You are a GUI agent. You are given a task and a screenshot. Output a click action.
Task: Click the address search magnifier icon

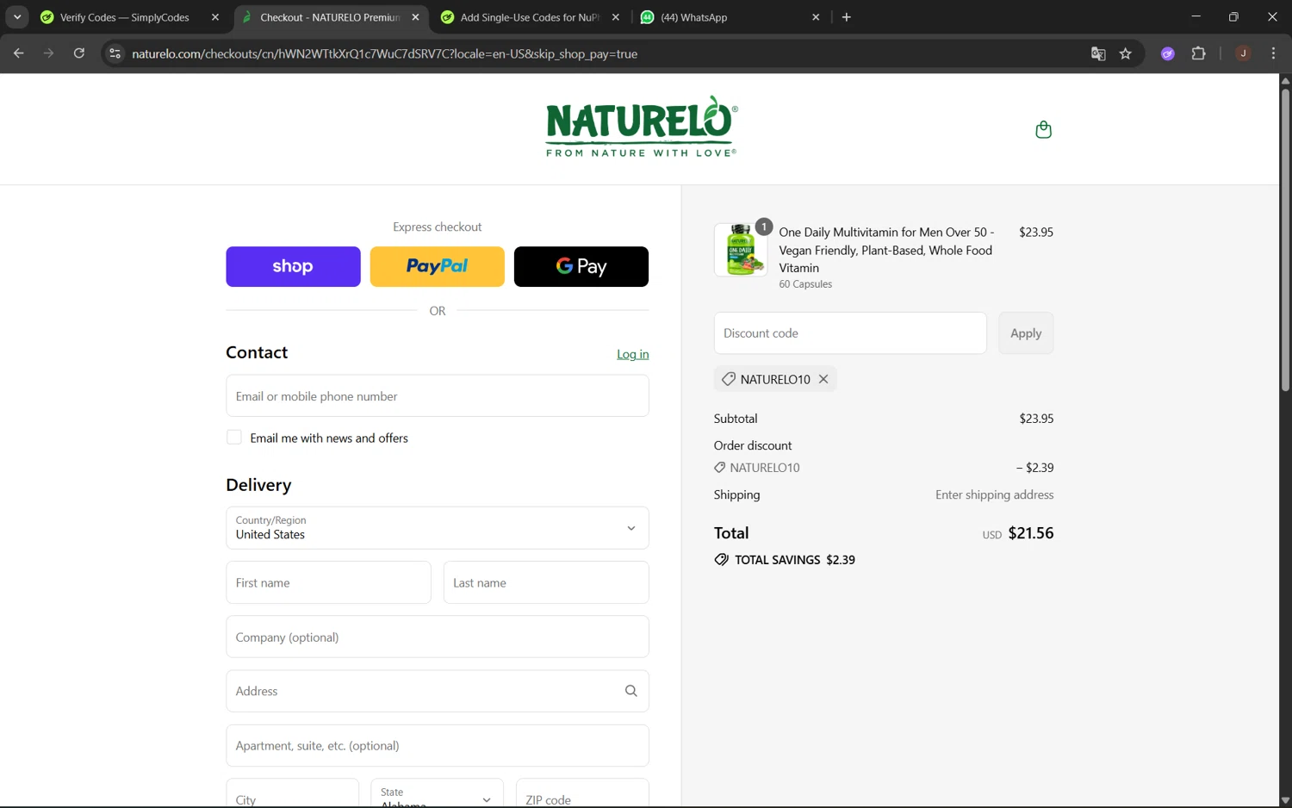[x=630, y=691]
